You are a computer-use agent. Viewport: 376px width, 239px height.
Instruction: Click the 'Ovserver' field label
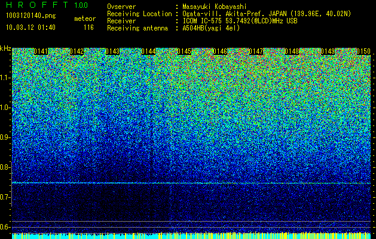(121, 7)
